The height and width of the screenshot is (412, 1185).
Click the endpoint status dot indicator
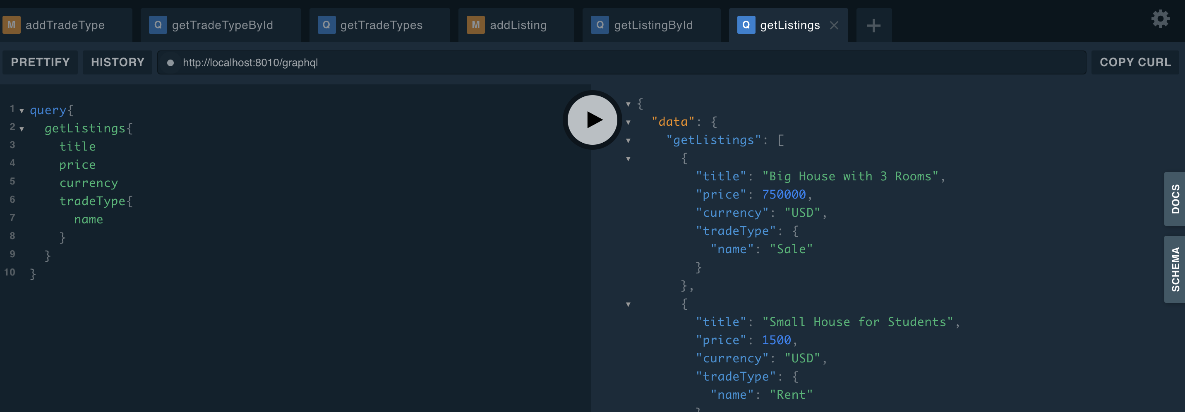pyautogui.click(x=170, y=62)
